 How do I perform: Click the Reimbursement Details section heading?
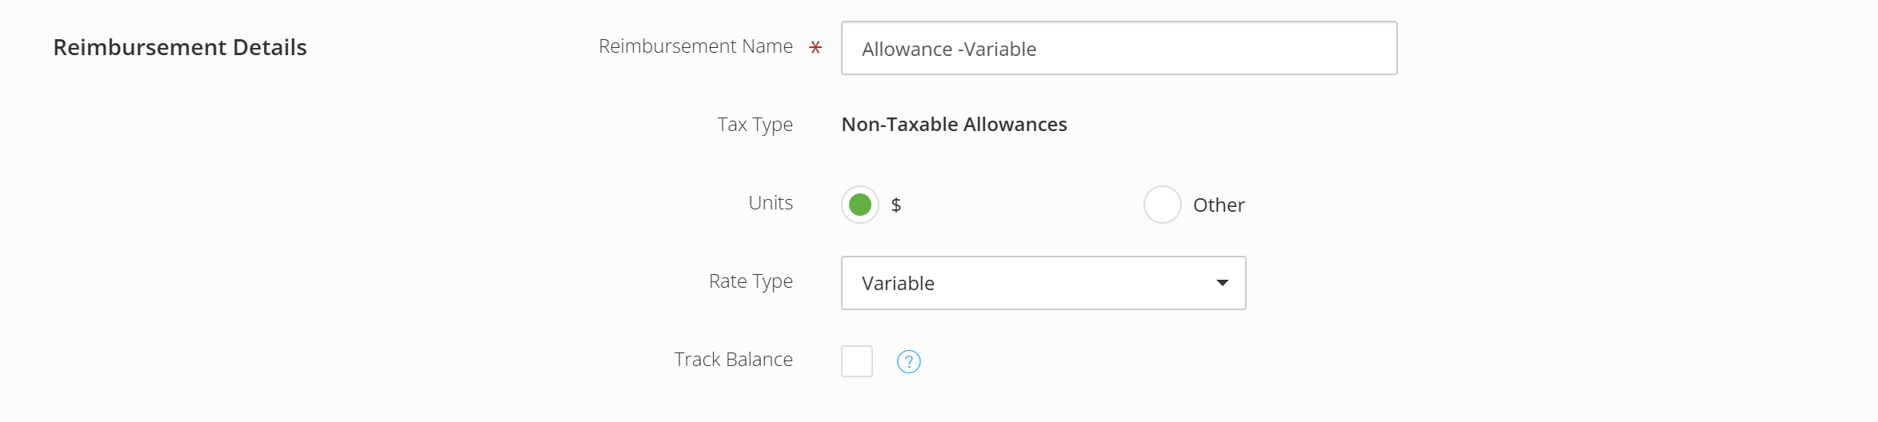click(x=180, y=47)
